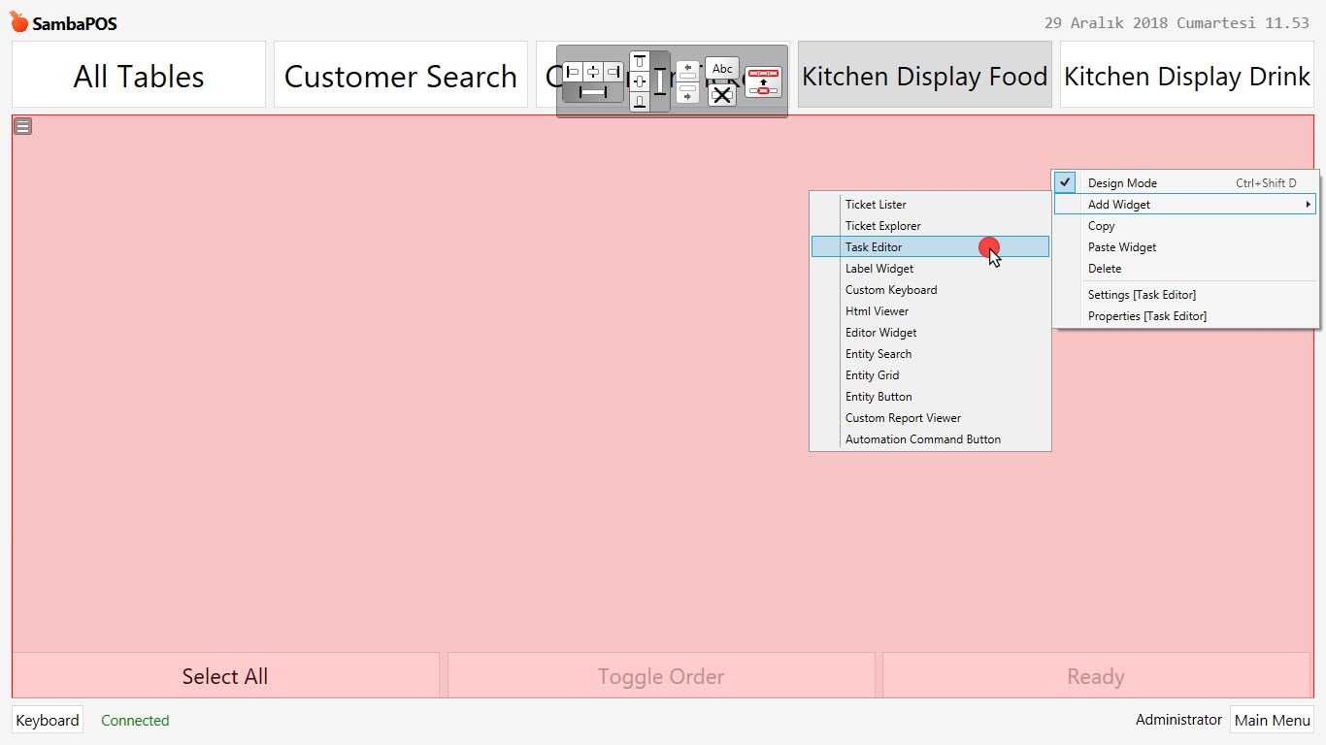The height and width of the screenshot is (745, 1326).
Task: Click the Abc widget rename icon
Action: 722,69
